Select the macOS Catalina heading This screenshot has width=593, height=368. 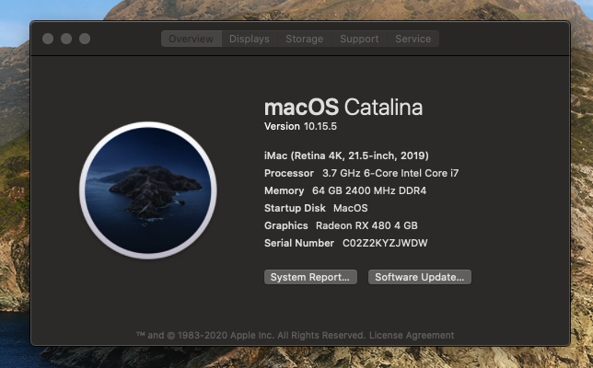(x=343, y=107)
